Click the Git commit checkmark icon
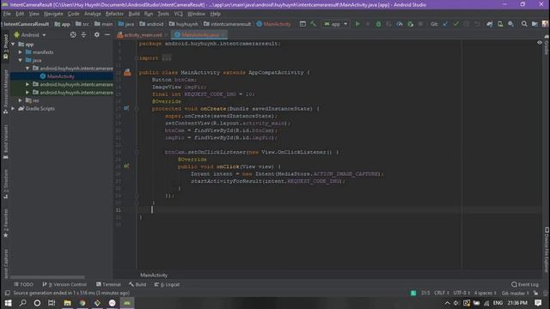 (456, 24)
